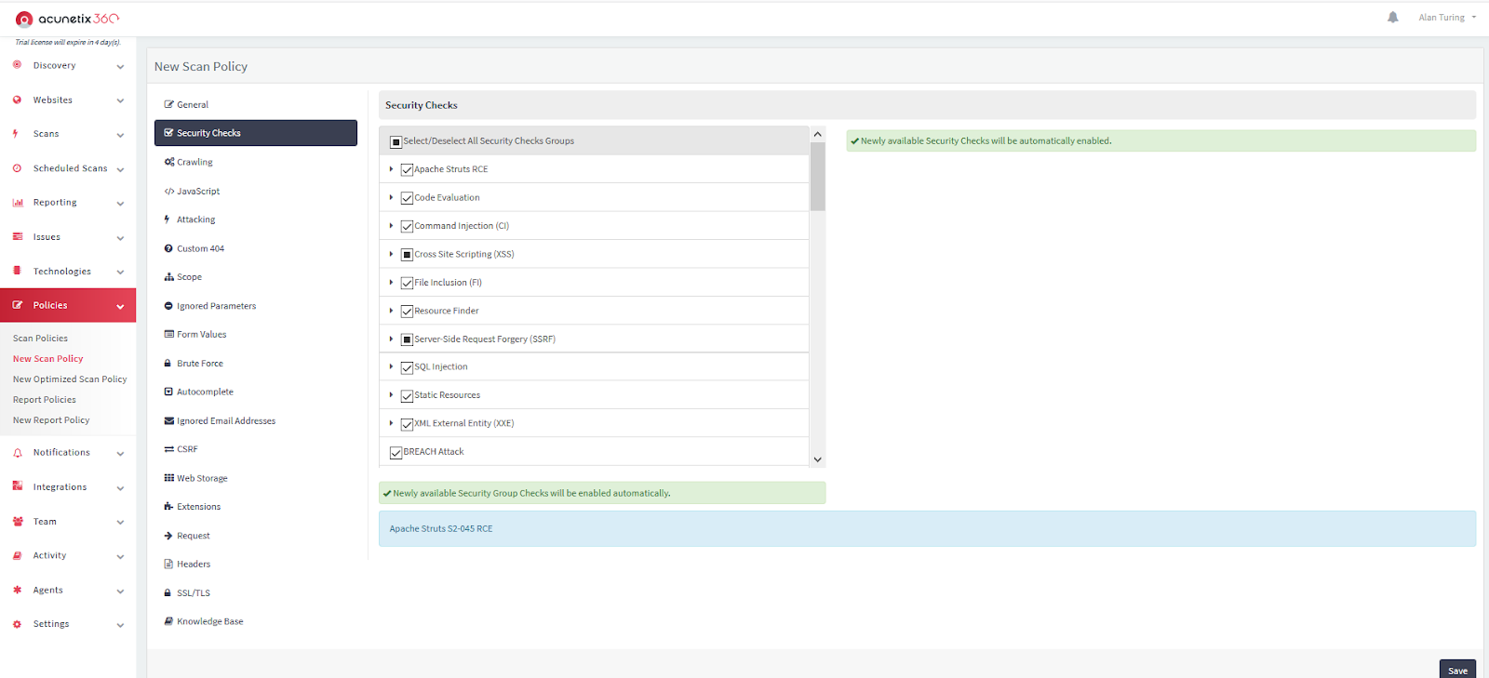Click the Technologies icon in sidebar
Image resolution: width=1489 pixels, height=678 pixels.
(17, 271)
